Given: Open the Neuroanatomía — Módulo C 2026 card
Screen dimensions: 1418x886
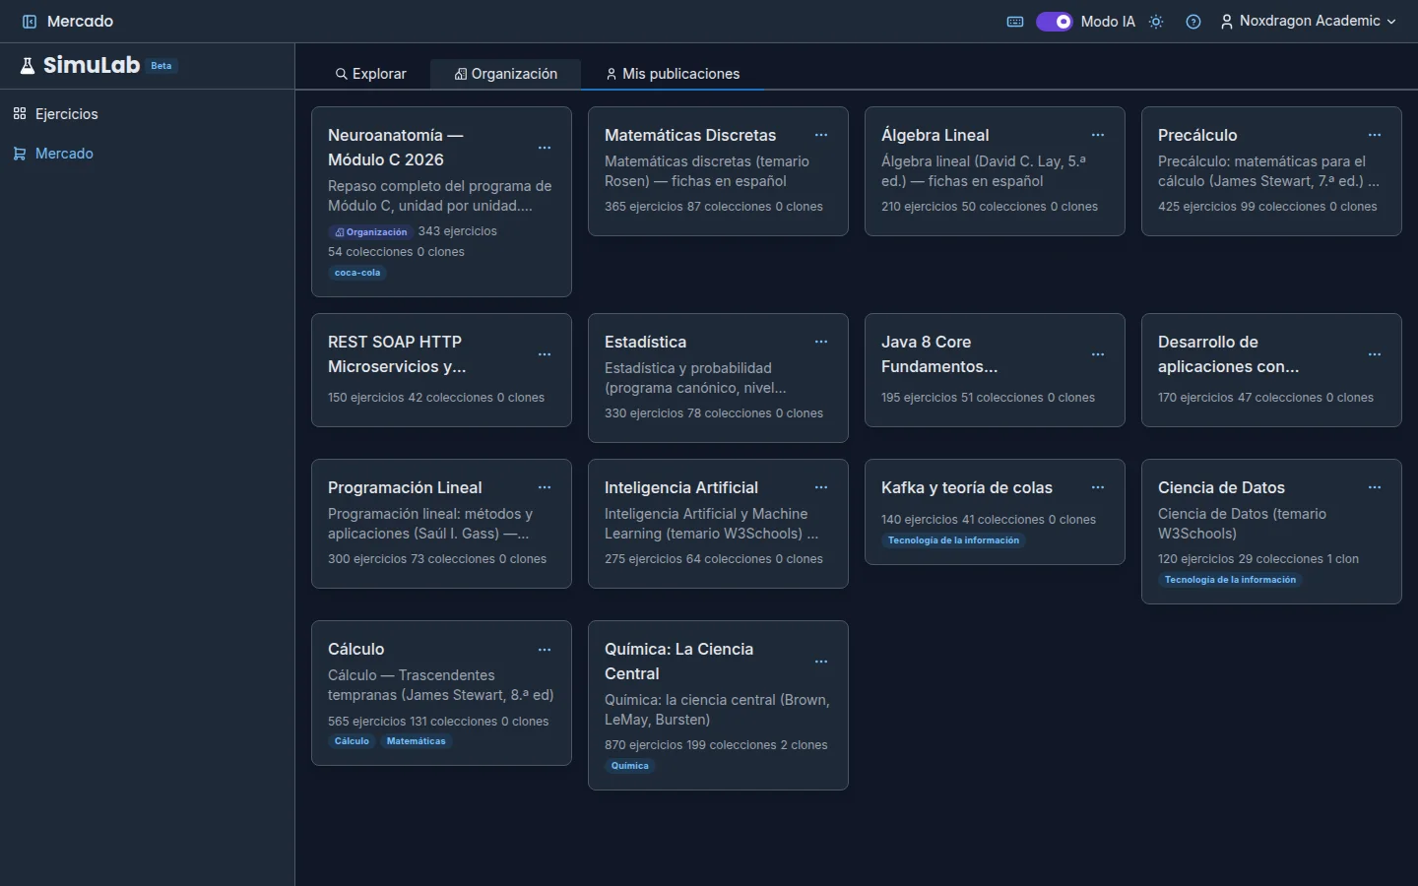Looking at the screenshot, I should point(441,202).
